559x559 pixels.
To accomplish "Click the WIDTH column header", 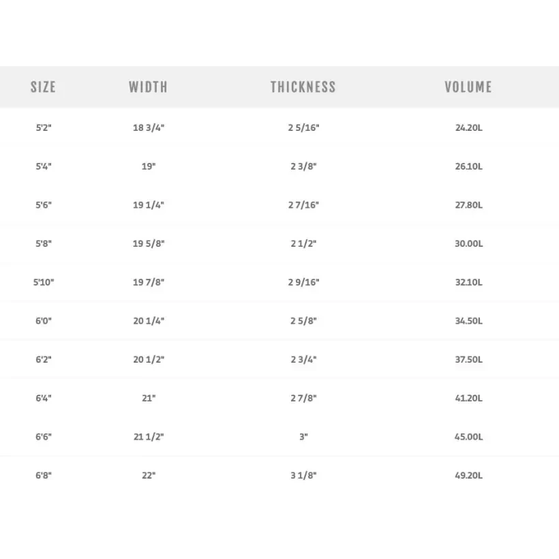I will [148, 87].
